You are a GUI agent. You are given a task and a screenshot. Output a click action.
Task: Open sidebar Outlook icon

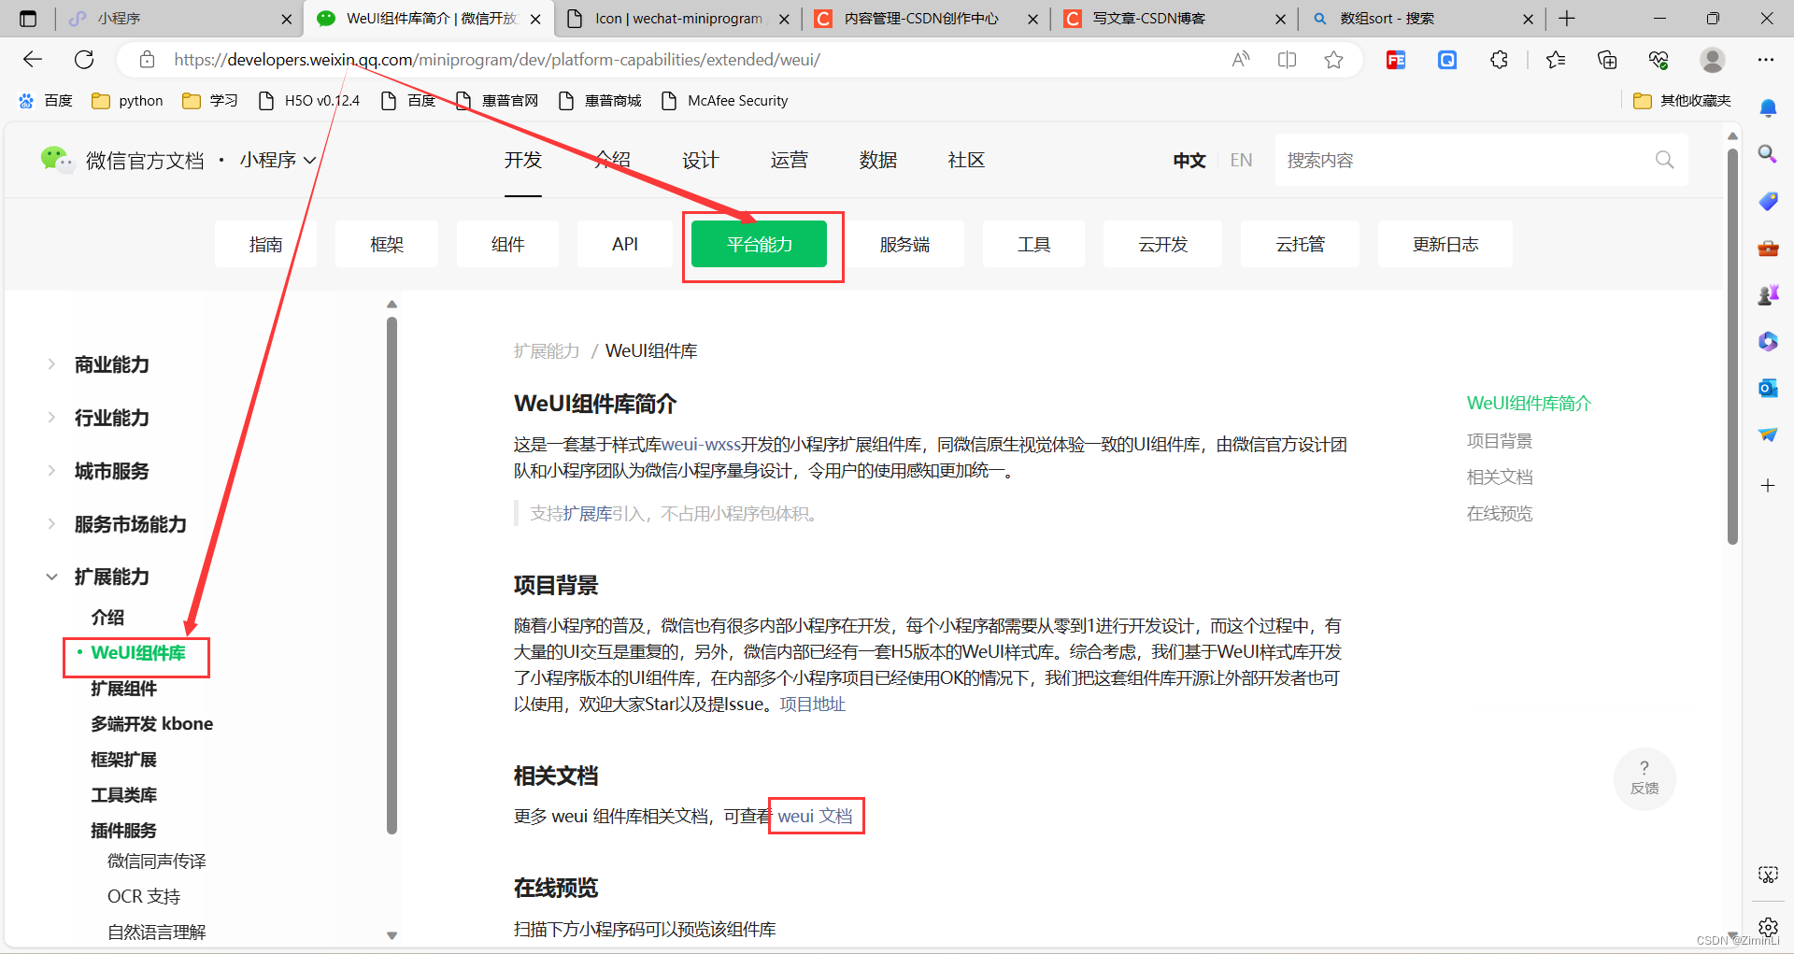1768,388
